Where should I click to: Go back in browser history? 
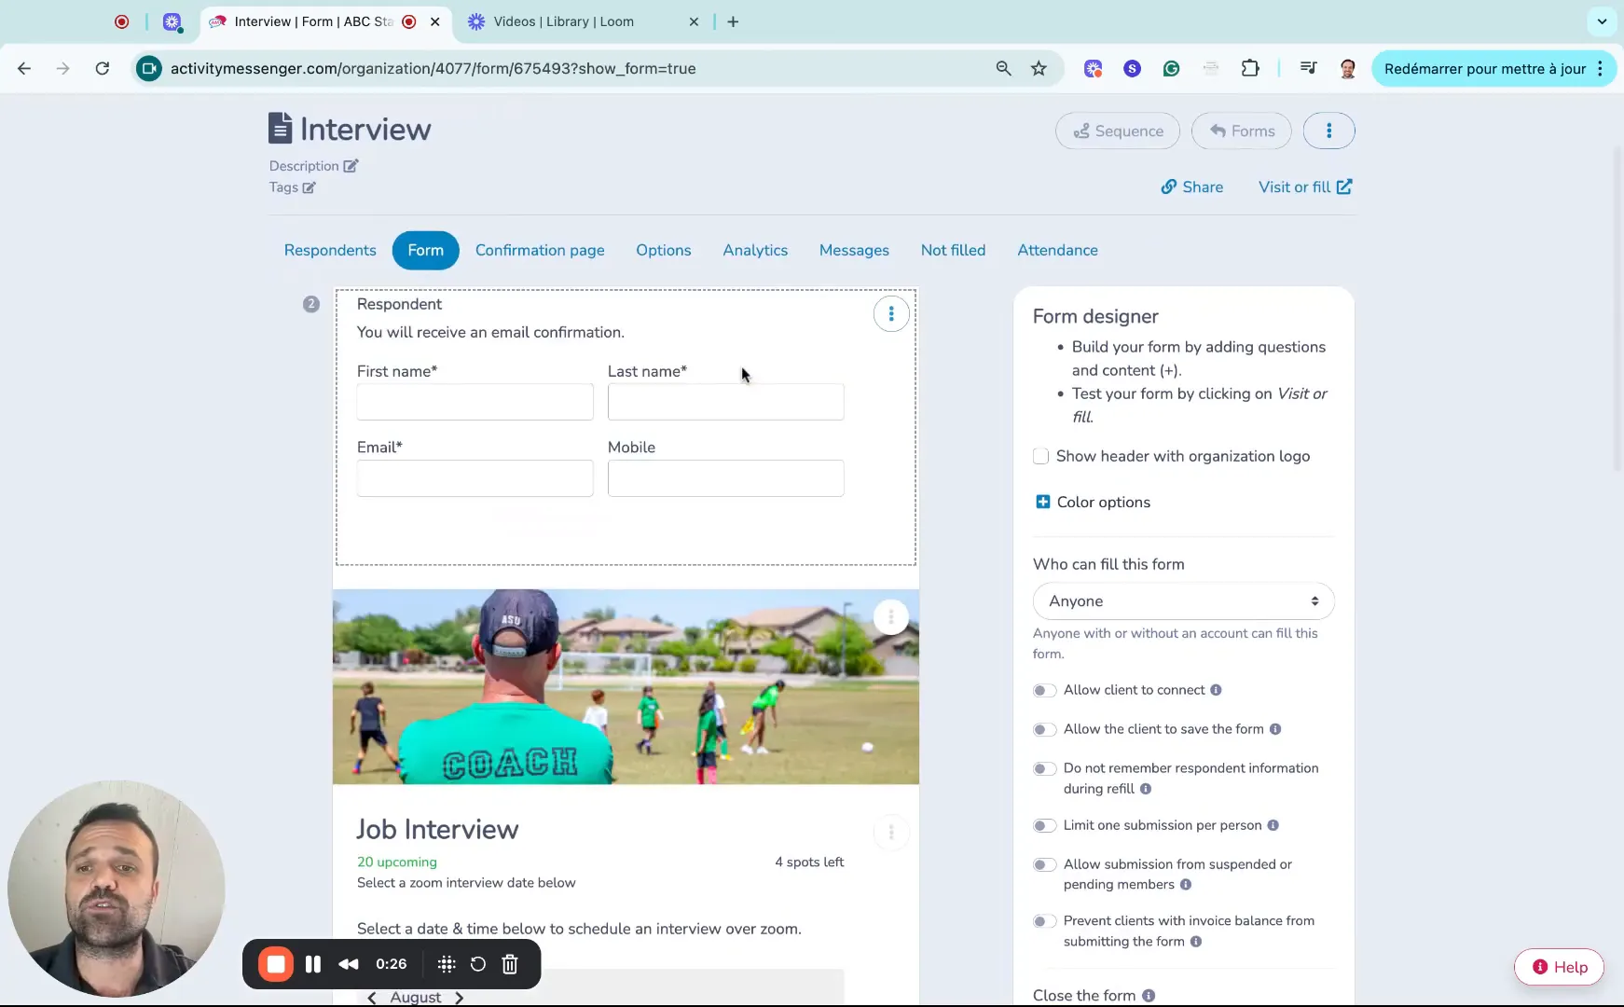tap(24, 68)
